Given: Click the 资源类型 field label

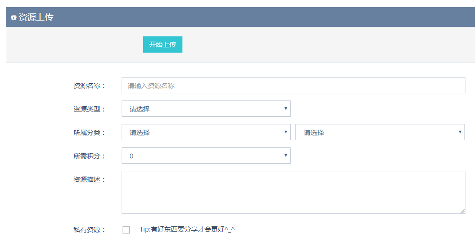Looking at the screenshot, I should coord(89,109).
